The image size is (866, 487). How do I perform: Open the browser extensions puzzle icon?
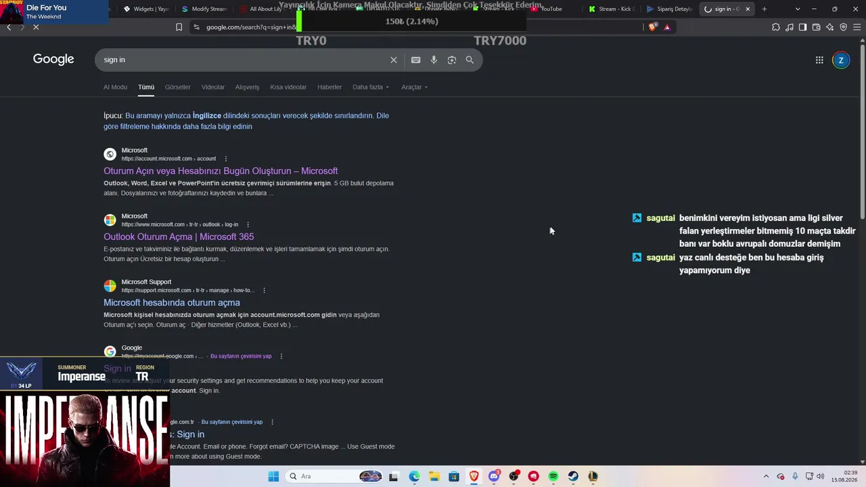coord(776,27)
